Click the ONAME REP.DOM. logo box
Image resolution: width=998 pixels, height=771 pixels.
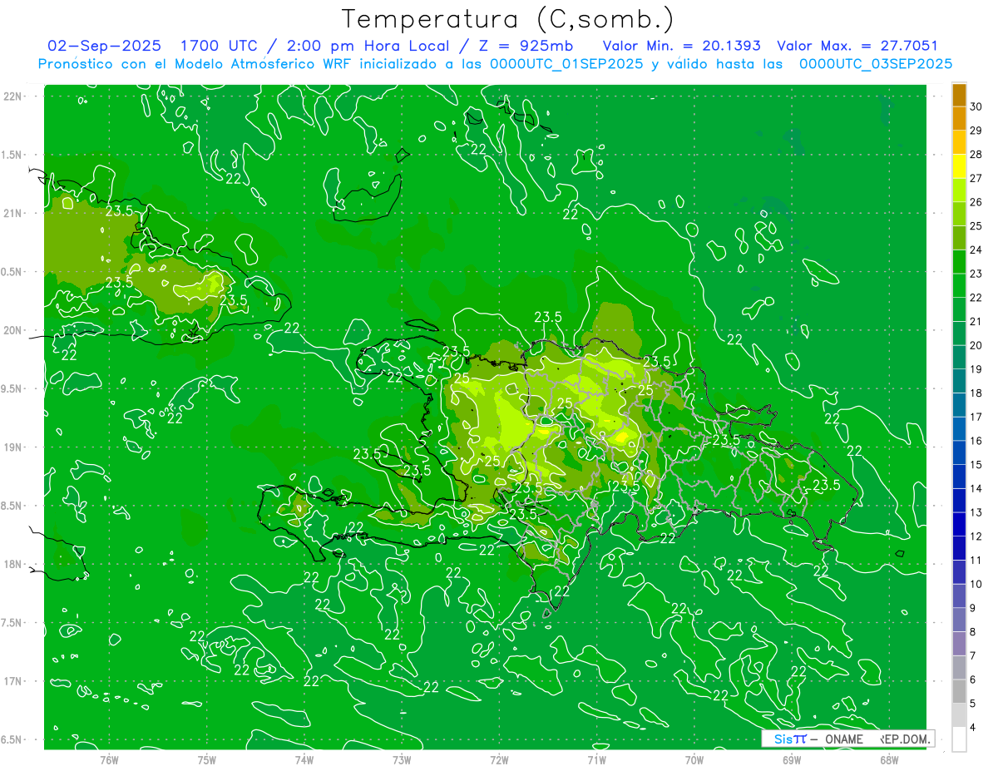[847, 739]
